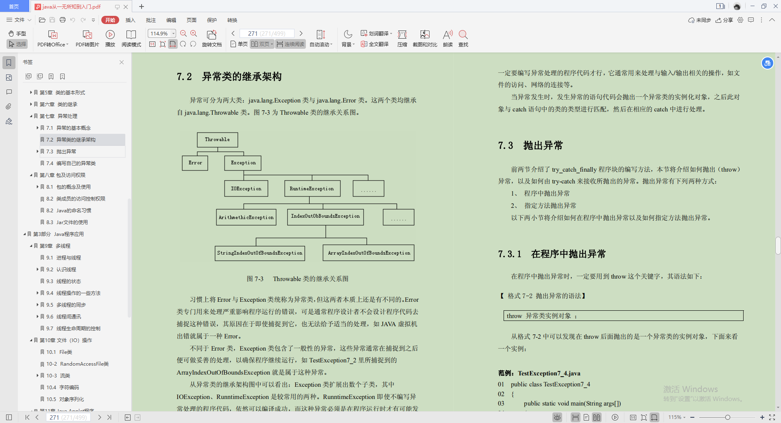The width and height of the screenshot is (781, 423).
Task: Open the Find (查找) tool
Action: point(463,39)
